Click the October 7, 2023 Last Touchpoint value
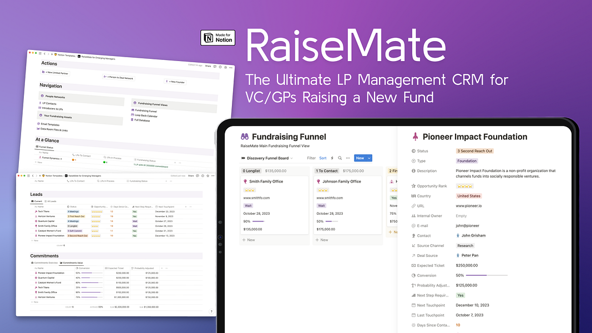The width and height of the screenshot is (592, 333). pyautogui.click(x=469, y=315)
